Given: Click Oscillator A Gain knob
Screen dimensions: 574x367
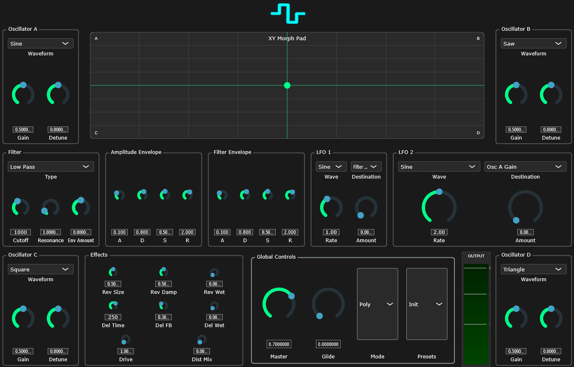Looking at the screenshot, I should [23, 94].
